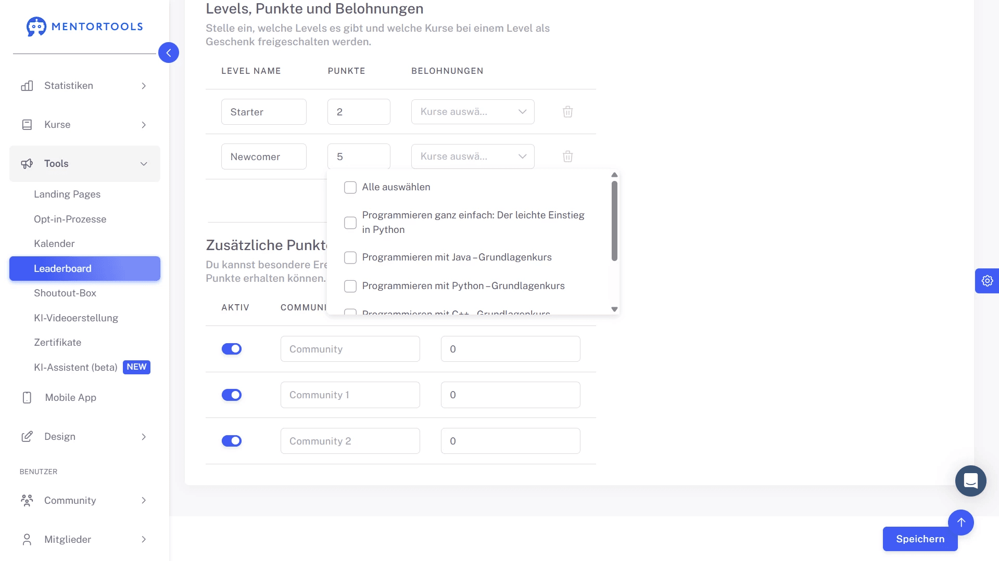Click the Tools megaphone icon

click(27, 163)
